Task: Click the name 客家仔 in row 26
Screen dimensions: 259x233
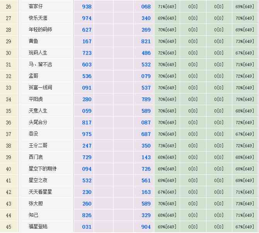Action: click(x=36, y=7)
